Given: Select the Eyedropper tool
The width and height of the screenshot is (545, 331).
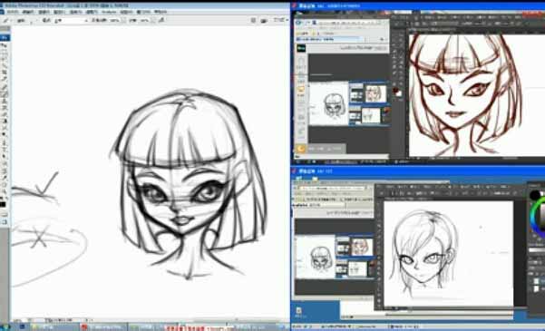Looking at the screenshot, I should 5,178.
